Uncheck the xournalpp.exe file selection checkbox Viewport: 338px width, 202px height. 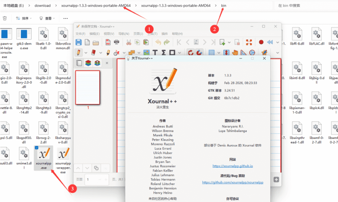point(37,147)
